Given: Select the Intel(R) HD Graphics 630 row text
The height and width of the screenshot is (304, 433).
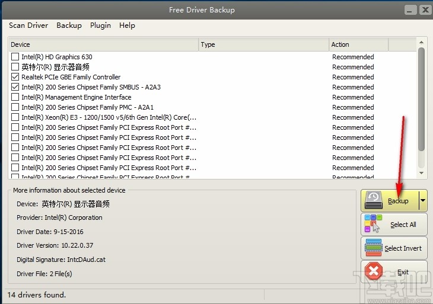Looking at the screenshot, I should (x=57, y=57).
